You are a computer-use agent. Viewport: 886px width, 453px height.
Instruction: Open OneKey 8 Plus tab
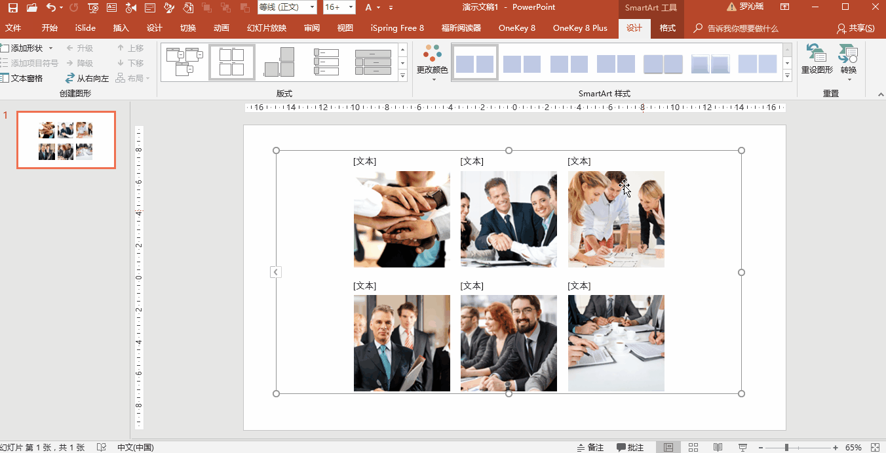pos(580,28)
